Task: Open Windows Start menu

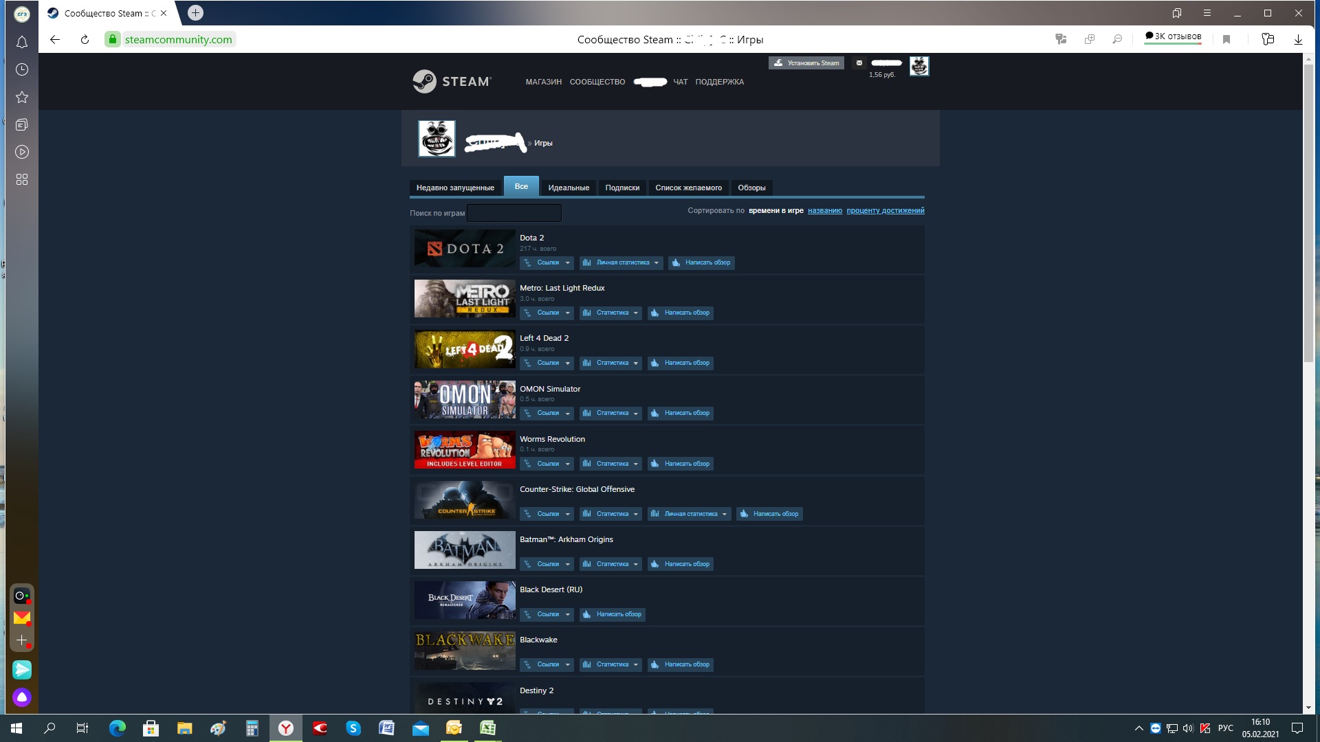Action: pos(16,728)
